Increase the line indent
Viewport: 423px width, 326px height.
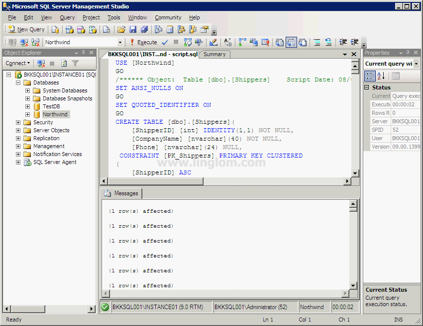point(354,42)
